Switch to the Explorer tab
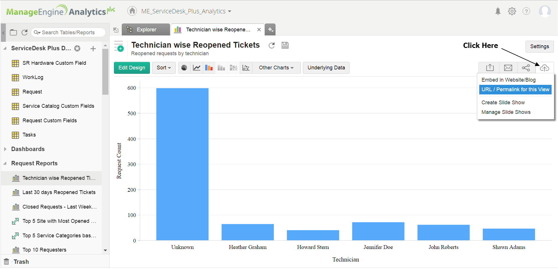The image size is (558, 269). pos(146,30)
